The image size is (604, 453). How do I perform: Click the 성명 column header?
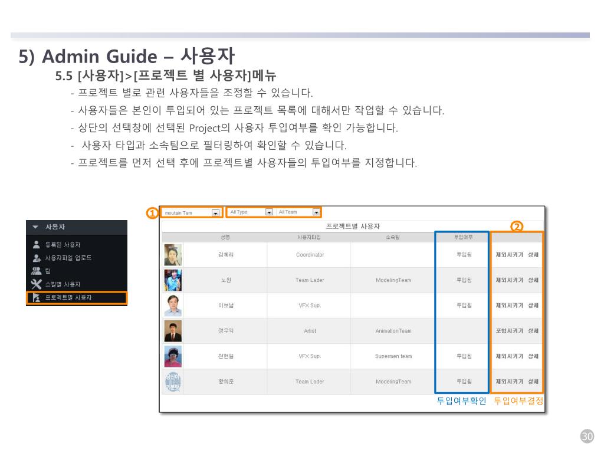225,237
